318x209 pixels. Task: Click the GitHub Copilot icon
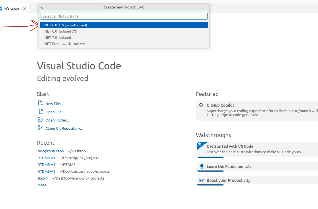[201, 105]
